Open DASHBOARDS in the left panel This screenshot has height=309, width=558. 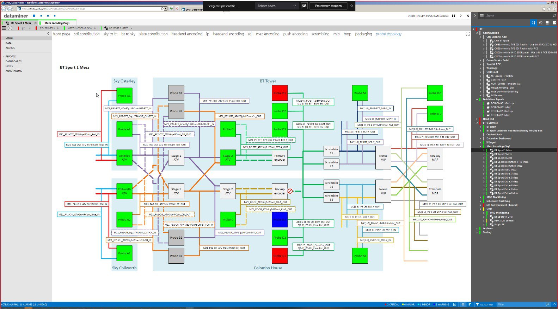pos(13,61)
